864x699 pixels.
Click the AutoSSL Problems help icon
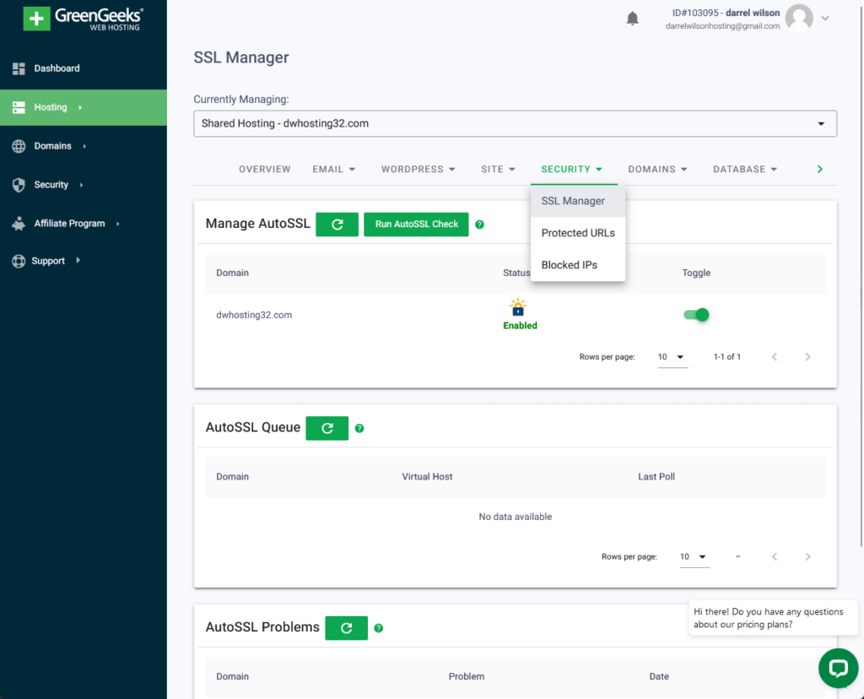point(379,628)
